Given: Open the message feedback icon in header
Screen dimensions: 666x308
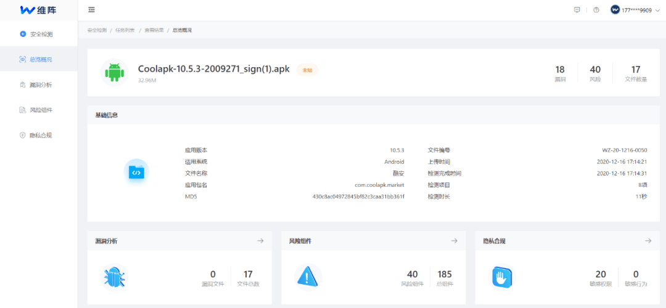Looking at the screenshot, I should point(577,10).
